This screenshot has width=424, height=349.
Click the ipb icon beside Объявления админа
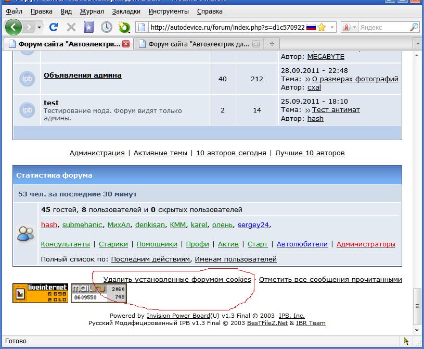[x=27, y=79]
